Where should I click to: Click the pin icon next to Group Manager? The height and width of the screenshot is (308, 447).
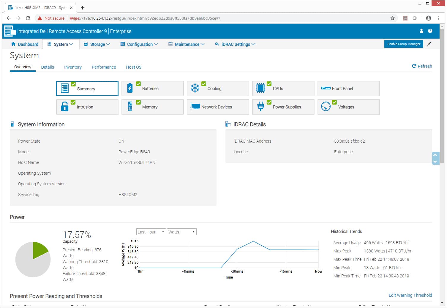429,44
